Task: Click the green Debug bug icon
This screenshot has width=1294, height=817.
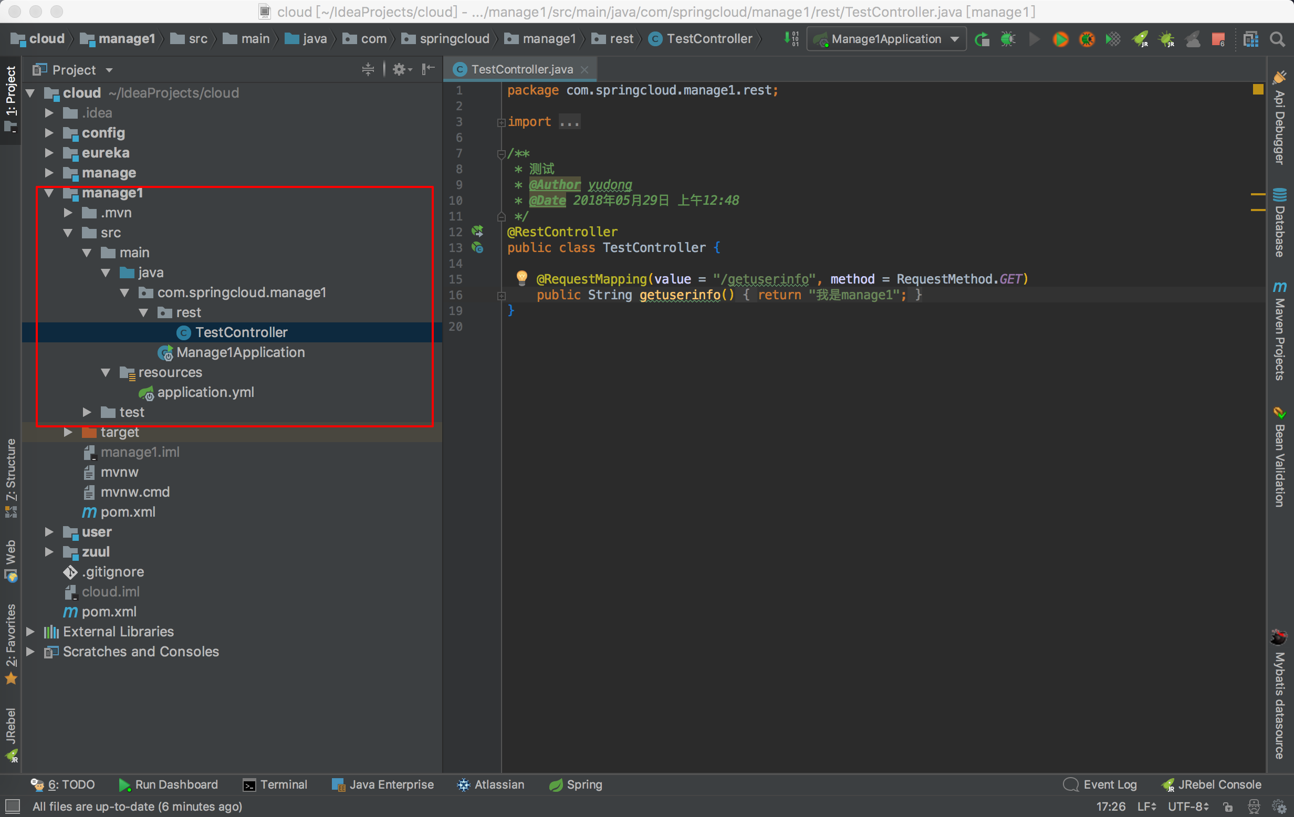Action: point(1008,39)
